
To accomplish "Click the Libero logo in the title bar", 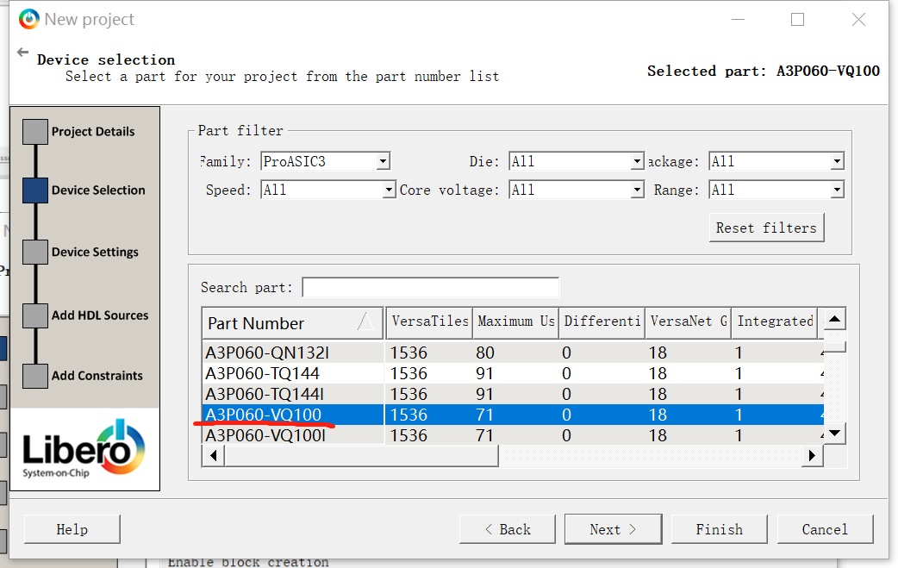I will [28, 19].
